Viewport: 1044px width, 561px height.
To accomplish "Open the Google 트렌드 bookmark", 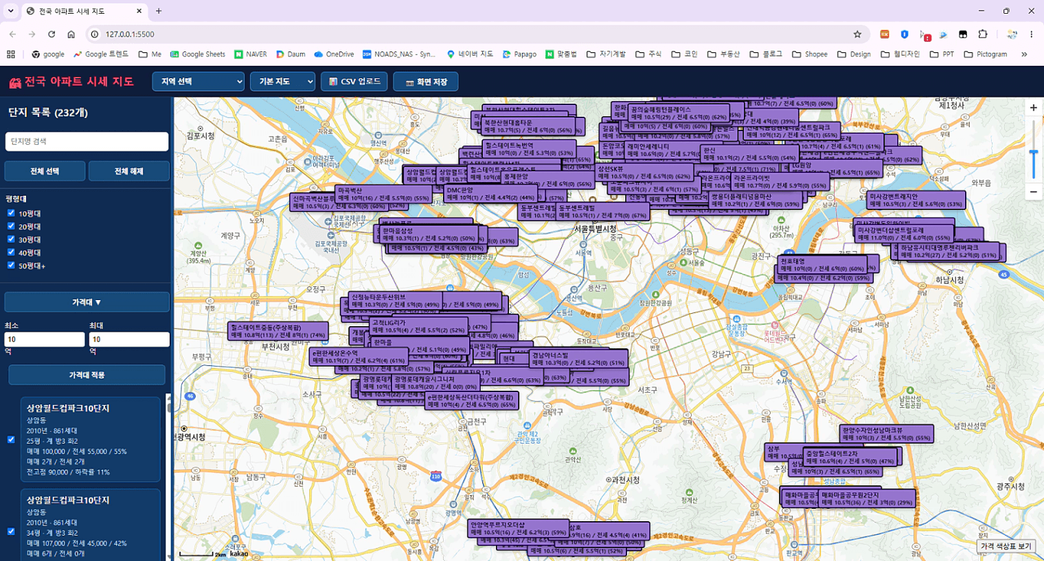I will point(101,54).
